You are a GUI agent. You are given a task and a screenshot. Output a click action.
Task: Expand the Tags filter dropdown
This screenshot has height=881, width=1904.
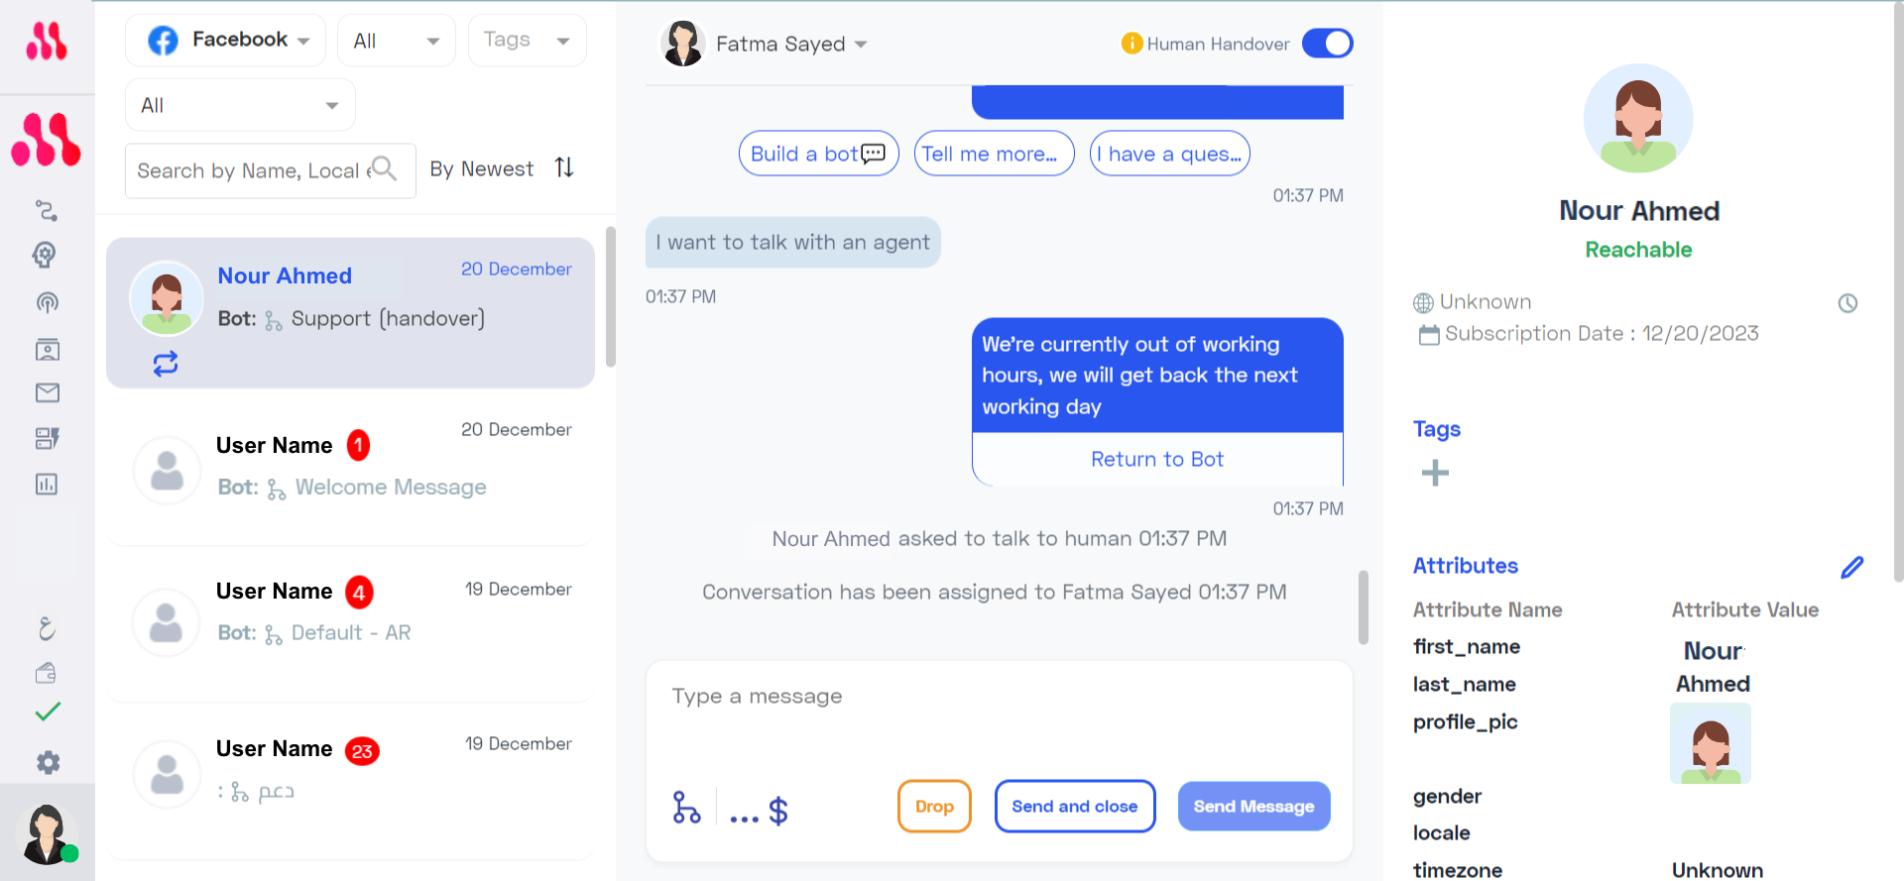coord(527,41)
